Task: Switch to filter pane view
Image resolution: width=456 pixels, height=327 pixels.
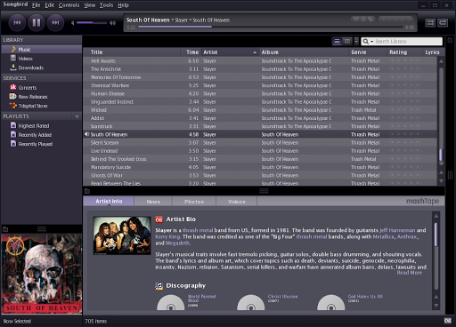Action: [x=347, y=41]
